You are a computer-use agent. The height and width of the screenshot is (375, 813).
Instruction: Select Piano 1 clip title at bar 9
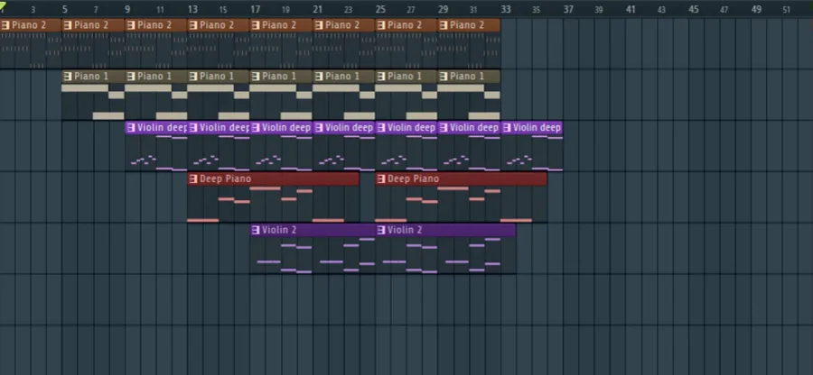(154, 77)
